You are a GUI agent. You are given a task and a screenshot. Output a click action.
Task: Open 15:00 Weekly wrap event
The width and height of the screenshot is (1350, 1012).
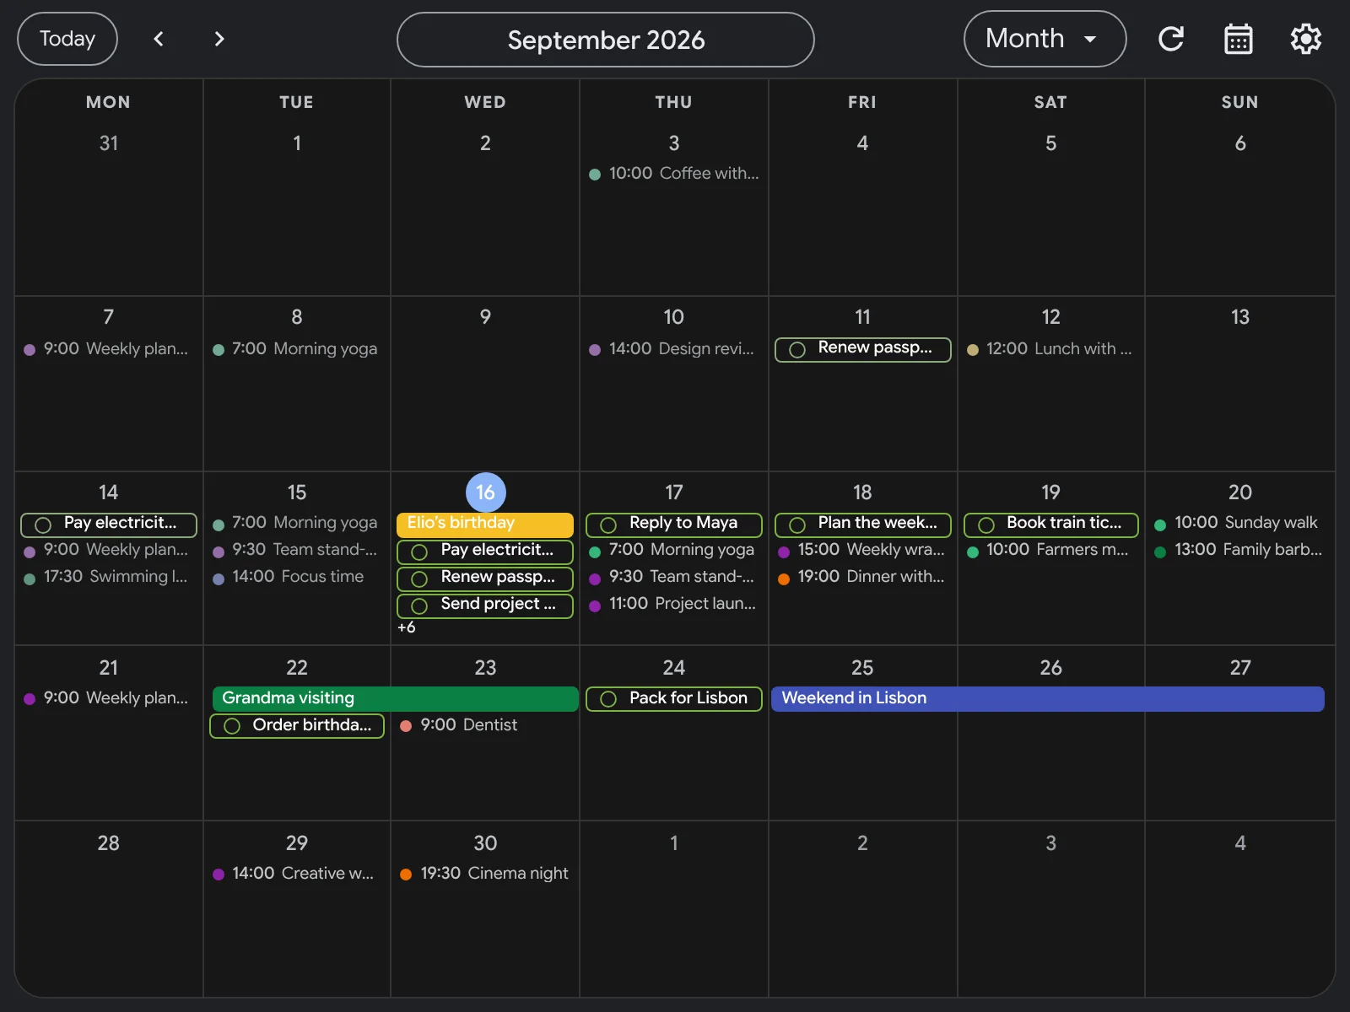coord(863,550)
